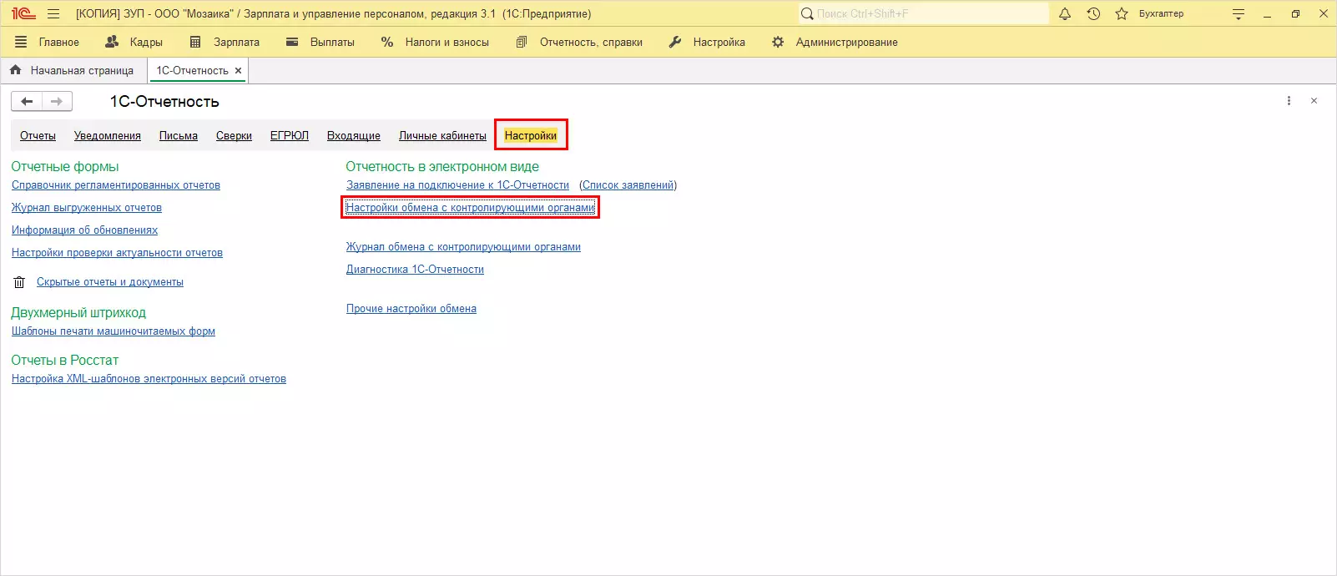The height and width of the screenshot is (576, 1337).
Task: Click the Двухмерный штрихкод heading
Action: tap(78, 312)
